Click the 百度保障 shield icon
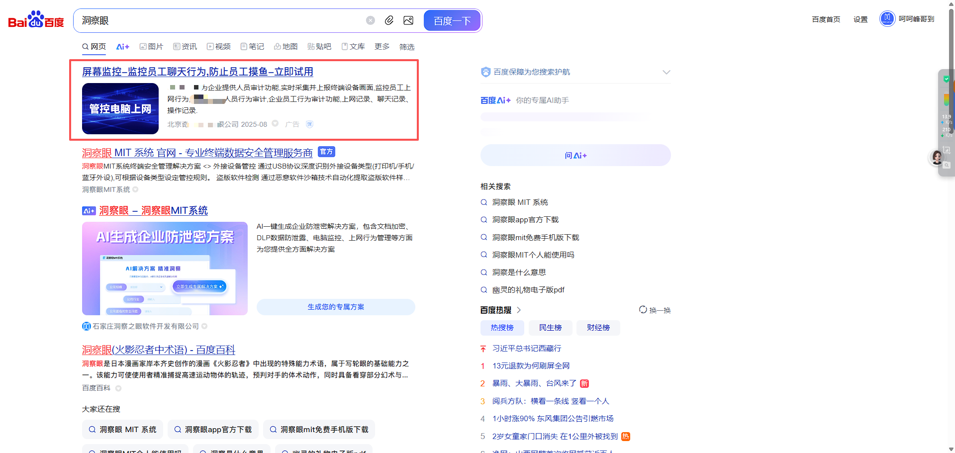Screen dimensions: 955x453 485,72
